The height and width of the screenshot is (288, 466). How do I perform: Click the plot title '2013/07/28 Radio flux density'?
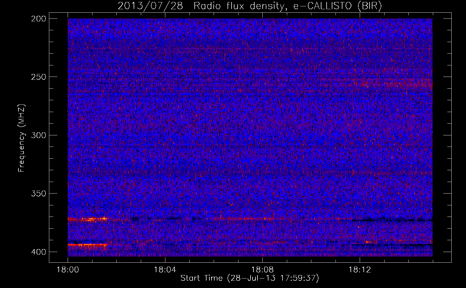(x=250, y=6)
